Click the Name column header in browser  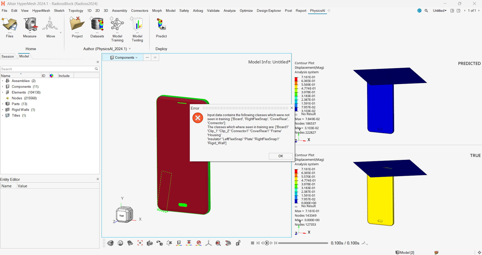[21, 76]
